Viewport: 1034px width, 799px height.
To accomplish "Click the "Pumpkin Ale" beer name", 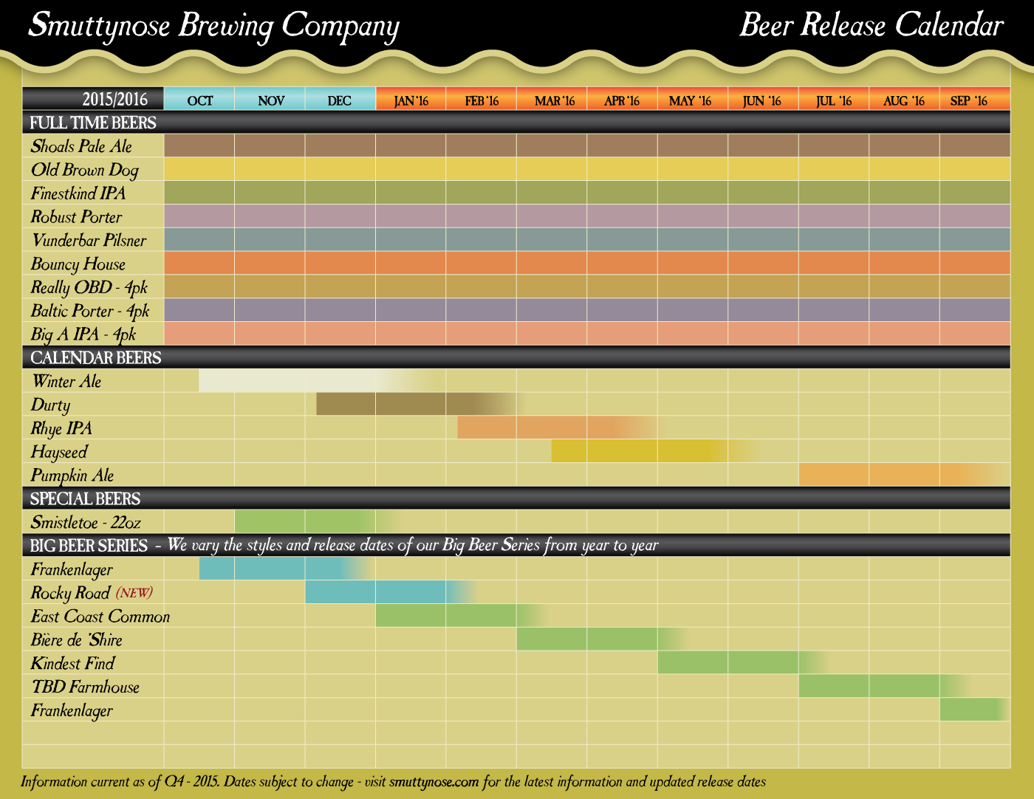I will click(x=72, y=476).
